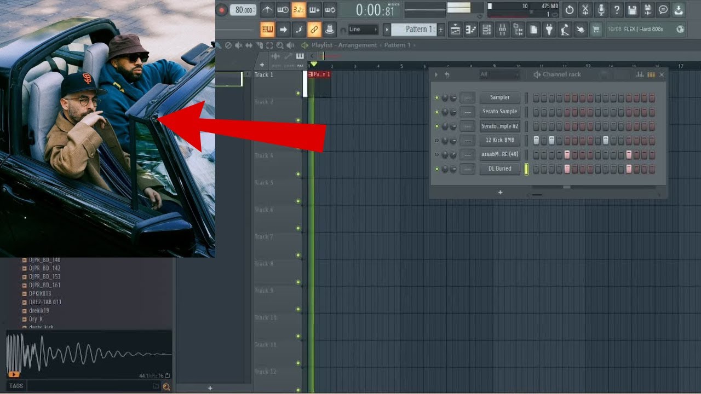Screen dimensions: 701x394
Task: Click the record button in transport
Action: [x=222, y=10]
